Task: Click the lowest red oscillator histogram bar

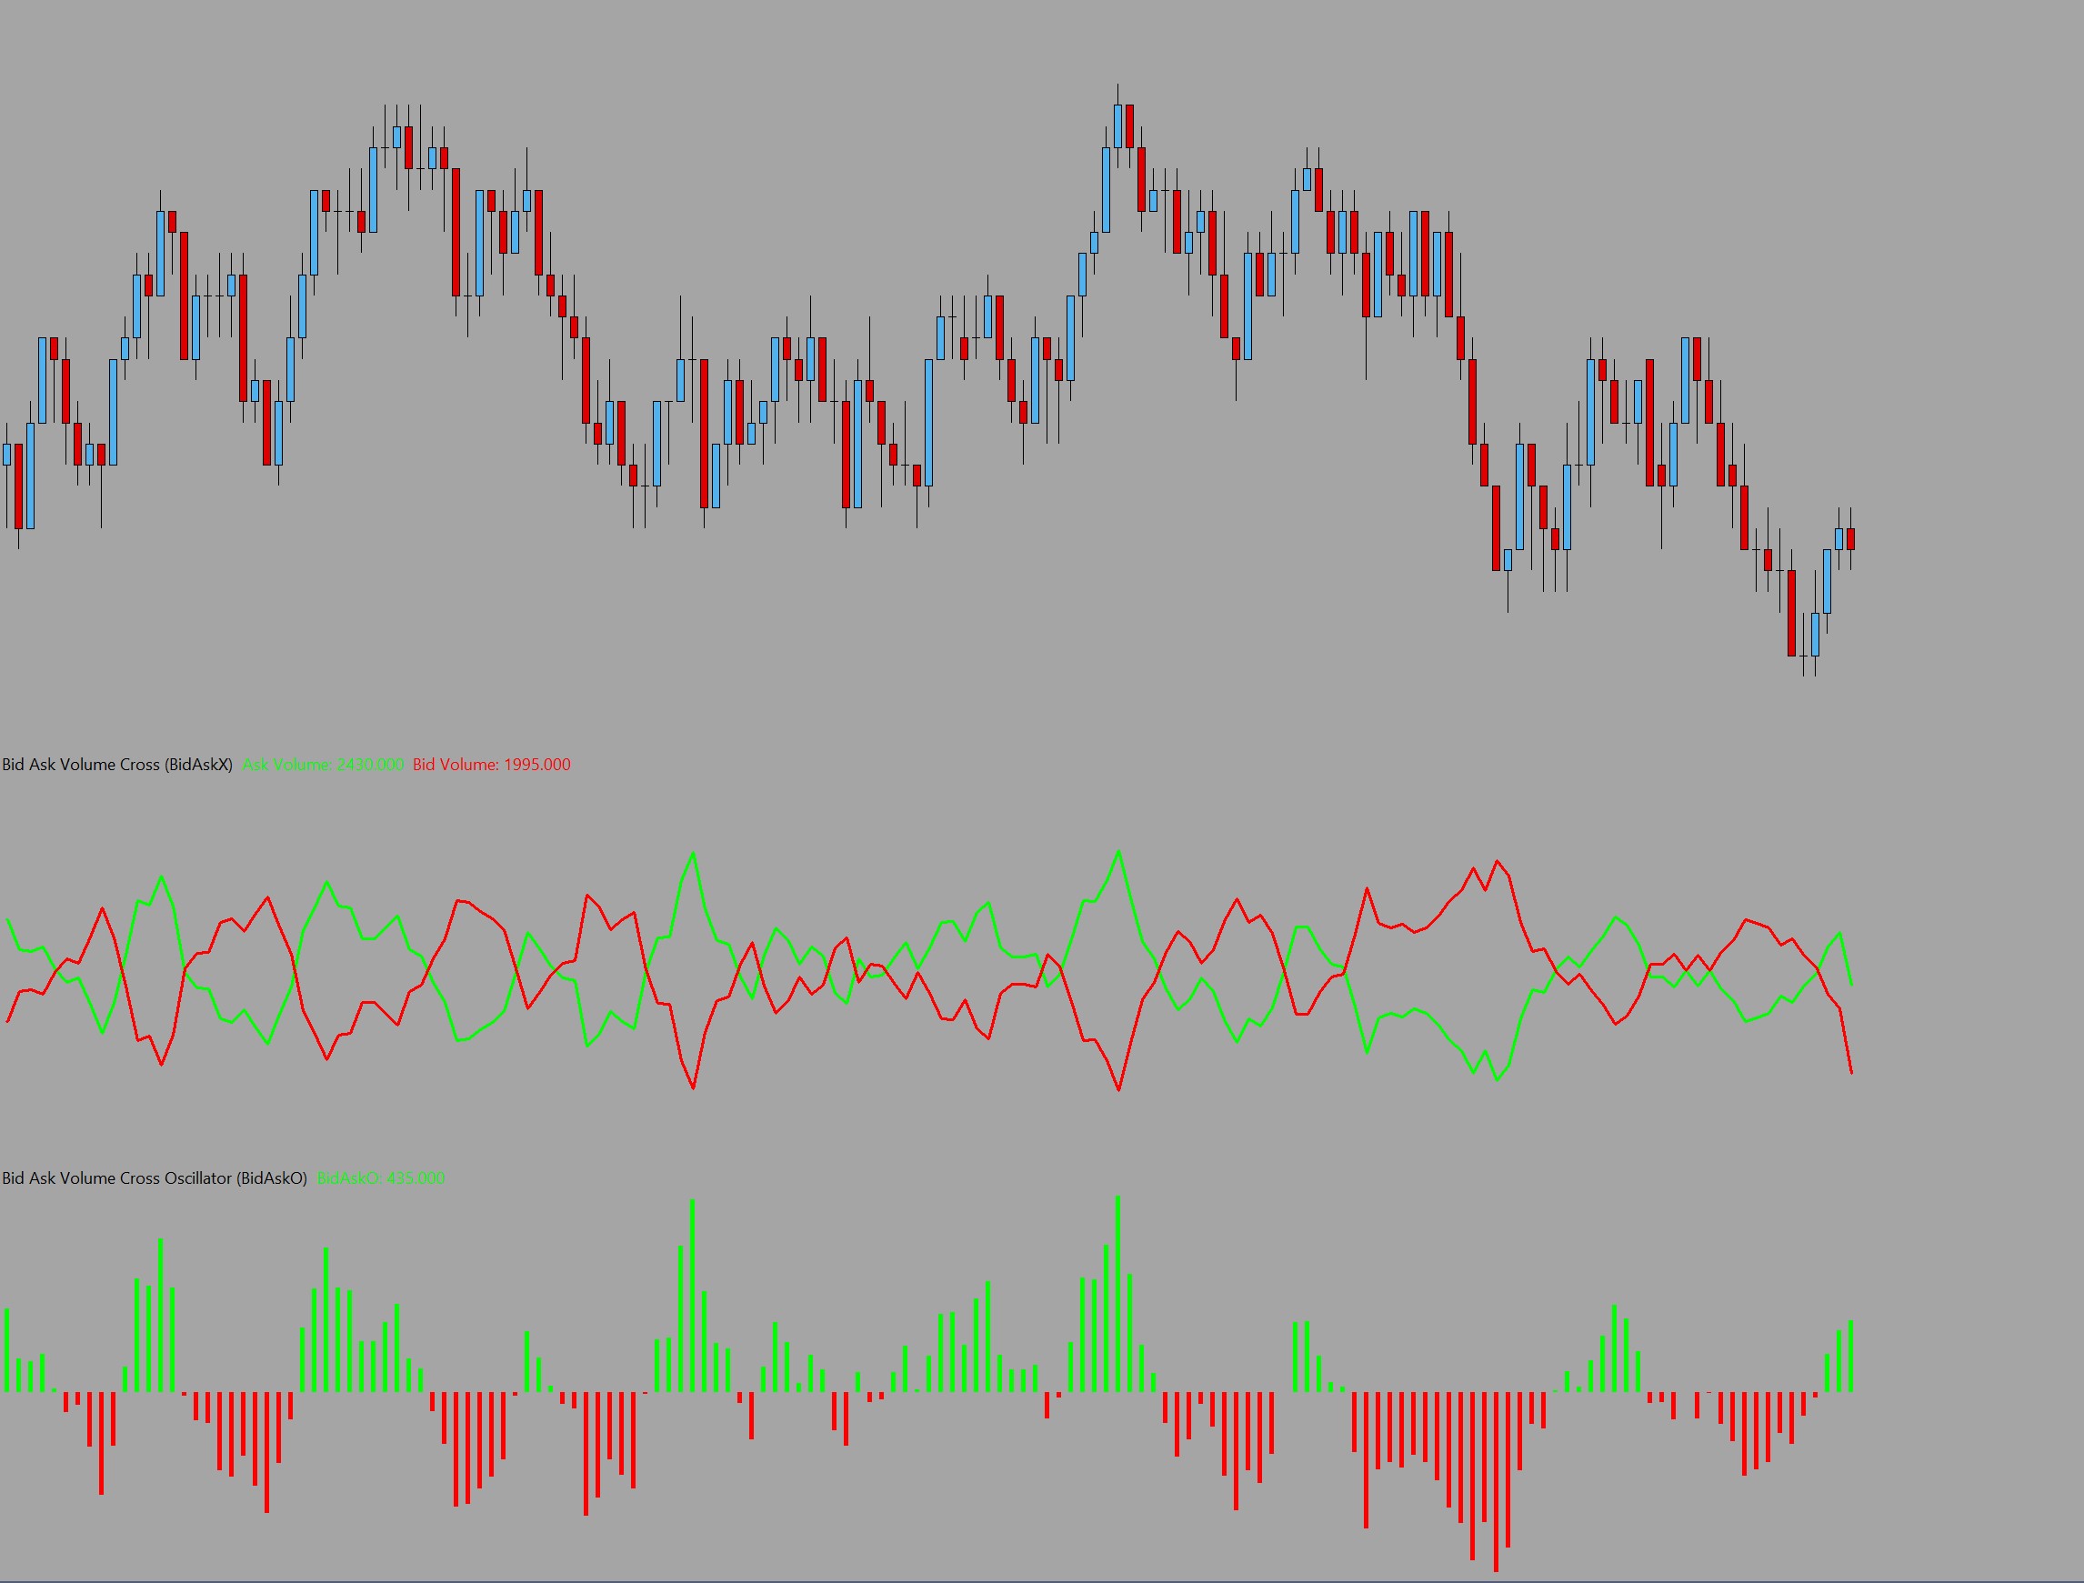Action: pos(1496,1482)
